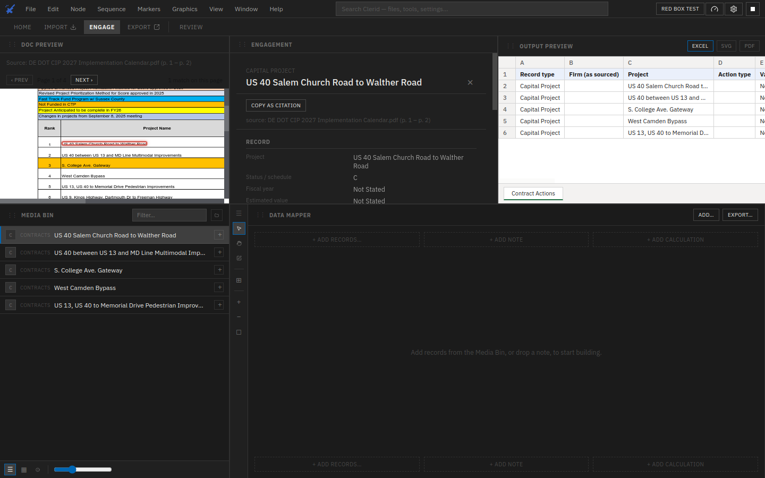Screen dimensions: 765x478
Task: Switch to the IMPORT workspace tab
Action: tap(60, 27)
